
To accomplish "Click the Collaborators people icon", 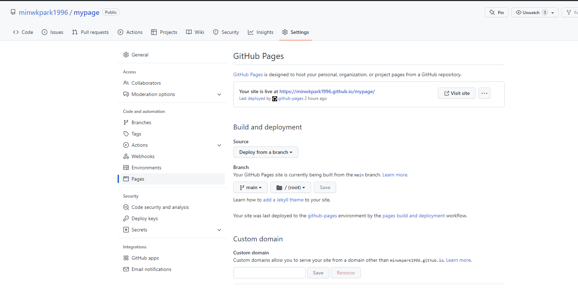I will click(x=126, y=83).
